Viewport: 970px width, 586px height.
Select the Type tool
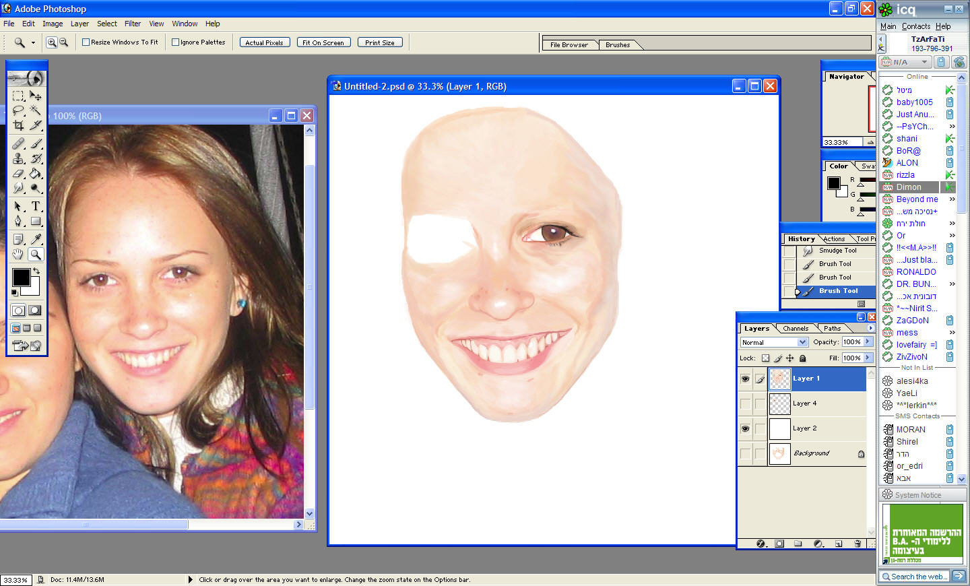click(x=36, y=206)
